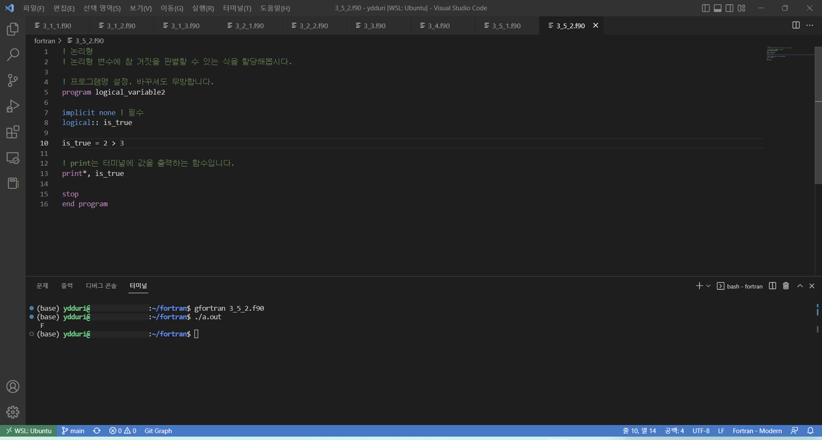Switch to the 디버그 콘솔 panel tab
Viewport: 822px width, 440px height.
[101, 286]
